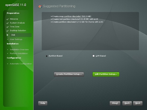Select the Partition Based radio button
The height and width of the screenshot is (110, 147).
(x=47, y=56)
